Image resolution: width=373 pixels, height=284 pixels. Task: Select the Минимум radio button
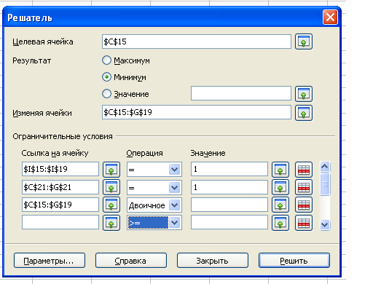tap(106, 77)
